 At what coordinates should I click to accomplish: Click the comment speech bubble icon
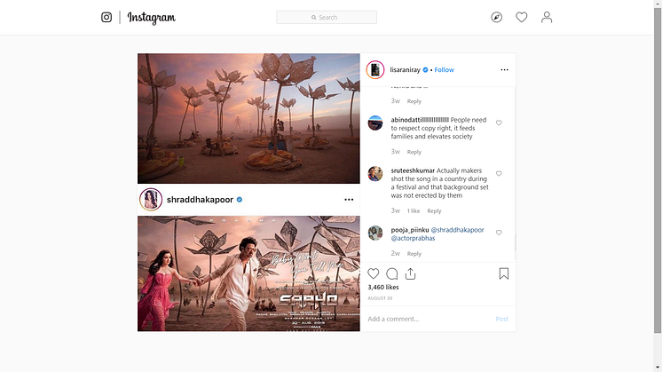(x=392, y=274)
